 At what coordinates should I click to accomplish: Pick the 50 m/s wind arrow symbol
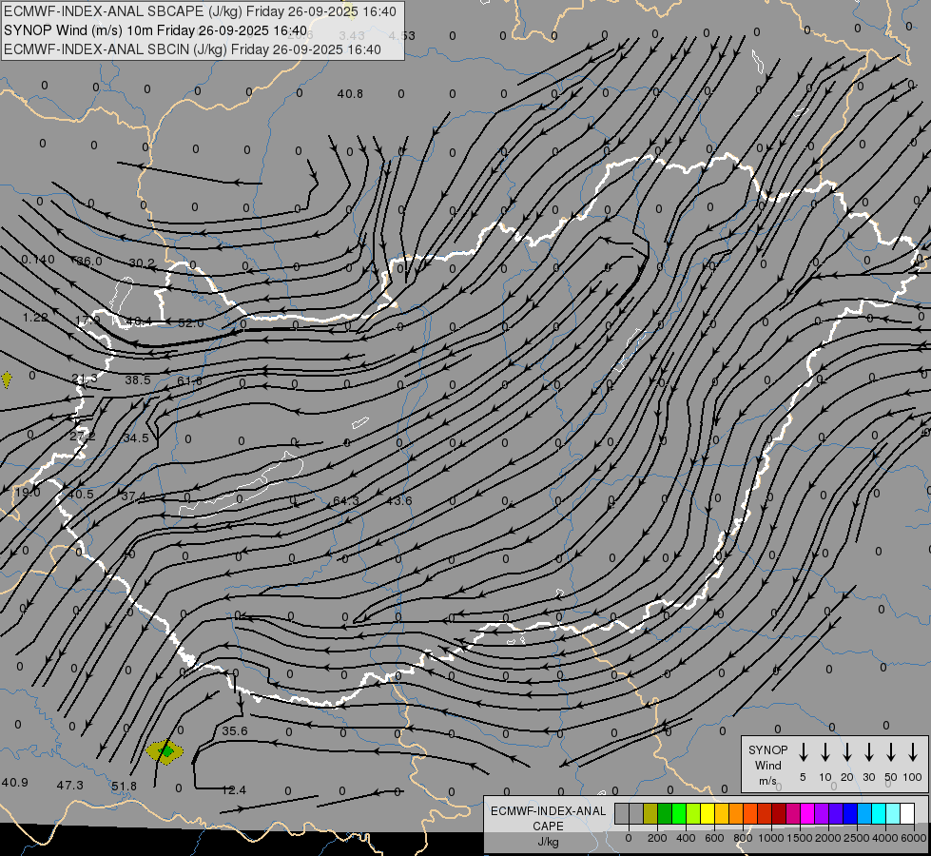pos(891,752)
